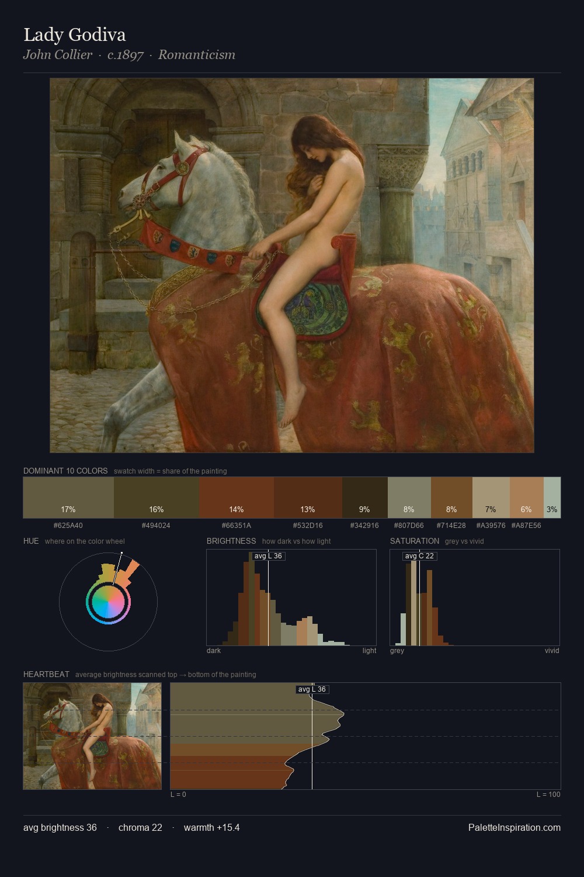584x877 pixels.
Task: Click the hex code #532D16
Action: click(x=308, y=526)
